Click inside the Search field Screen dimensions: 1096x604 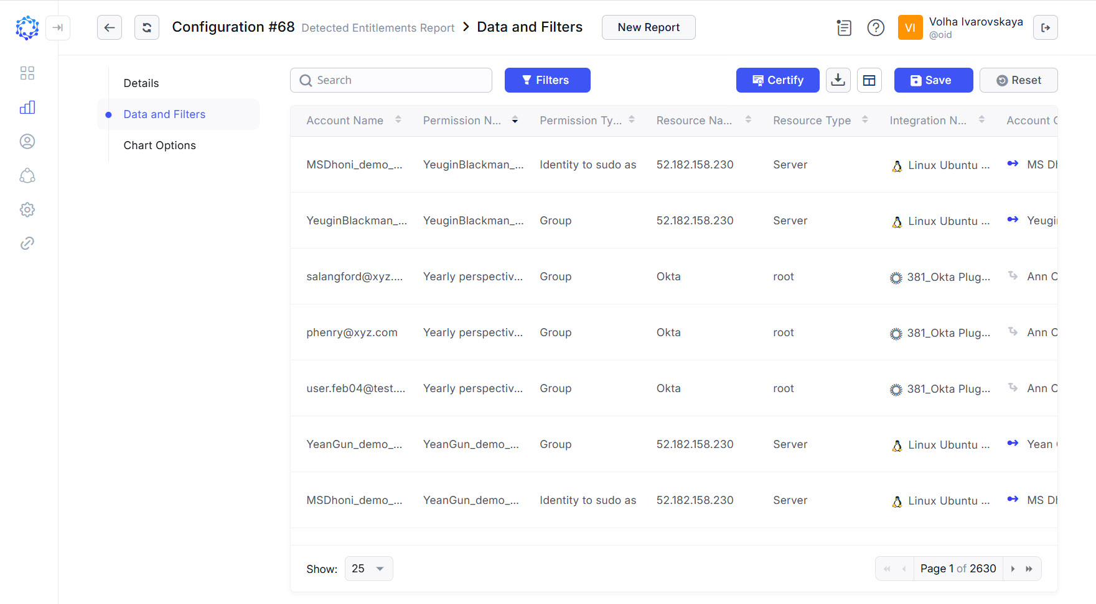pos(391,80)
